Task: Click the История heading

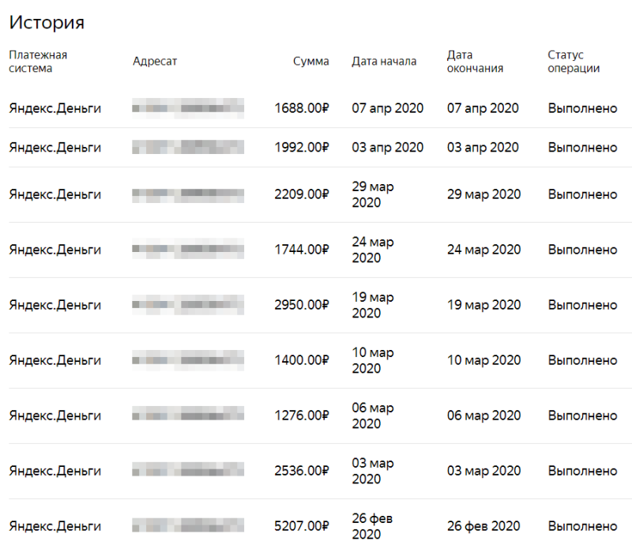Action: click(x=47, y=22)
